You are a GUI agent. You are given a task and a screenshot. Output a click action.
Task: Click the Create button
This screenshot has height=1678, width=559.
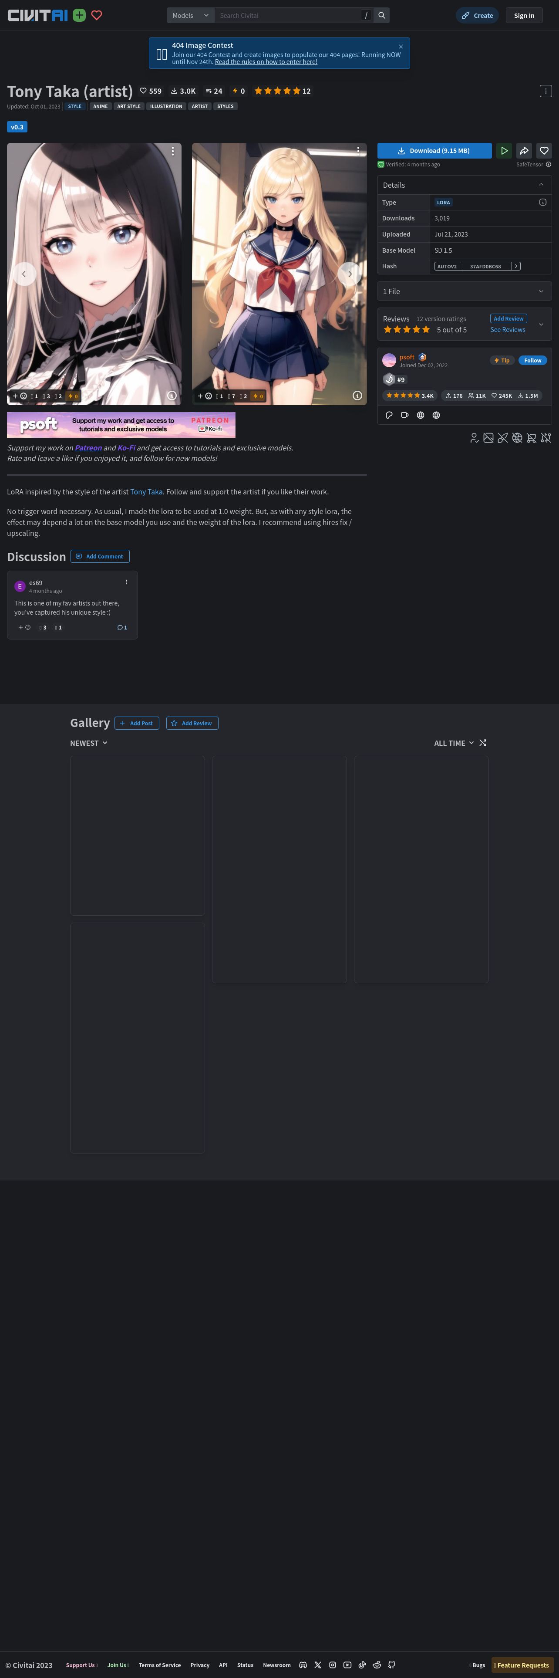[477, 15]
